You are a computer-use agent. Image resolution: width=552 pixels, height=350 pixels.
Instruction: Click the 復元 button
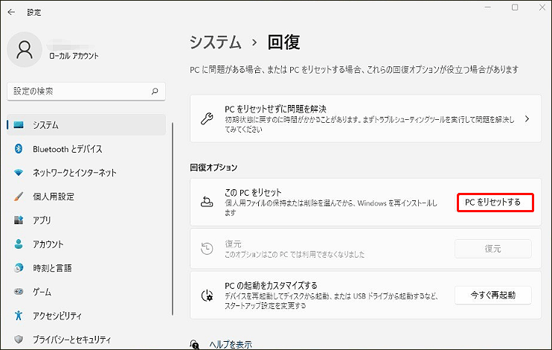tap(492, 249)
